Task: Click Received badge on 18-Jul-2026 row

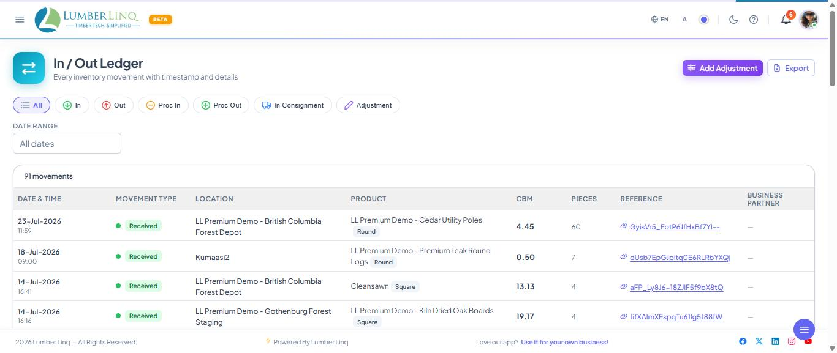Action: point(143,256)
